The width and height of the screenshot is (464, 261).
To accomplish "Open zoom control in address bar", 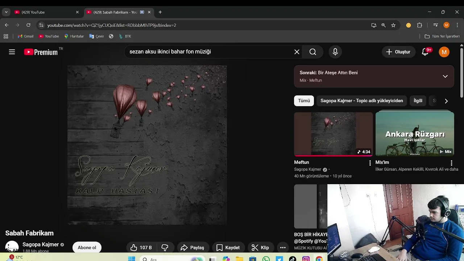I will 384,25.
